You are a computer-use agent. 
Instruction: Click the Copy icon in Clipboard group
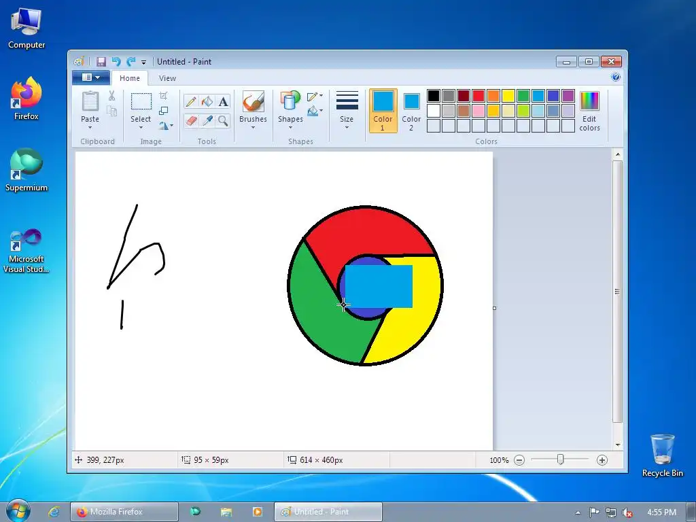click(x=112, y=111)
